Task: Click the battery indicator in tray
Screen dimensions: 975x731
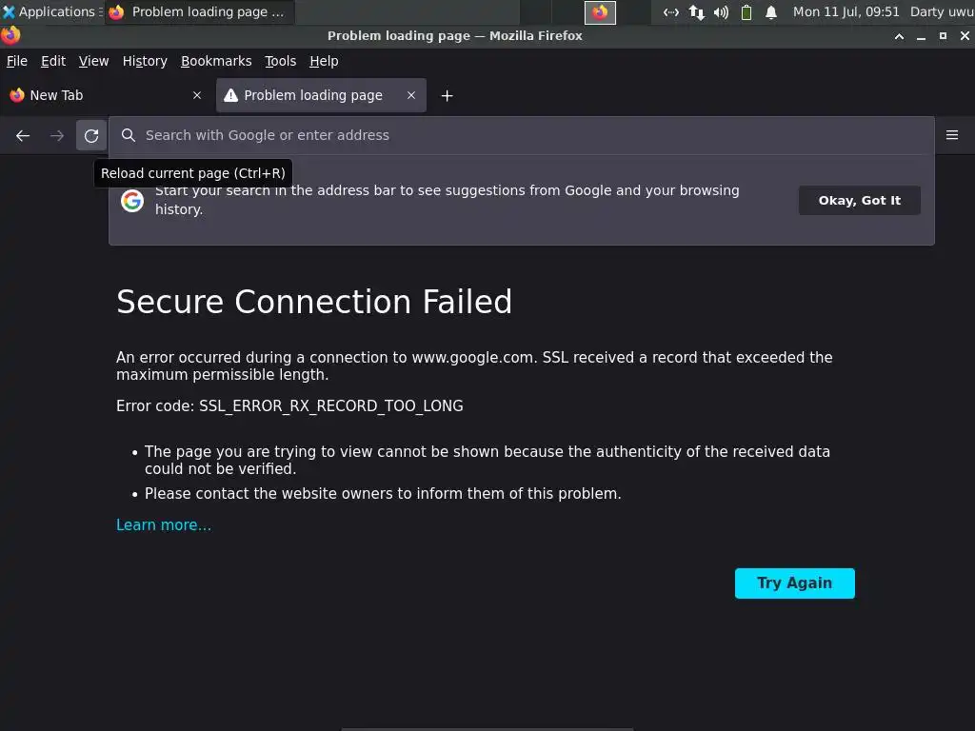Action: (746, 12)
